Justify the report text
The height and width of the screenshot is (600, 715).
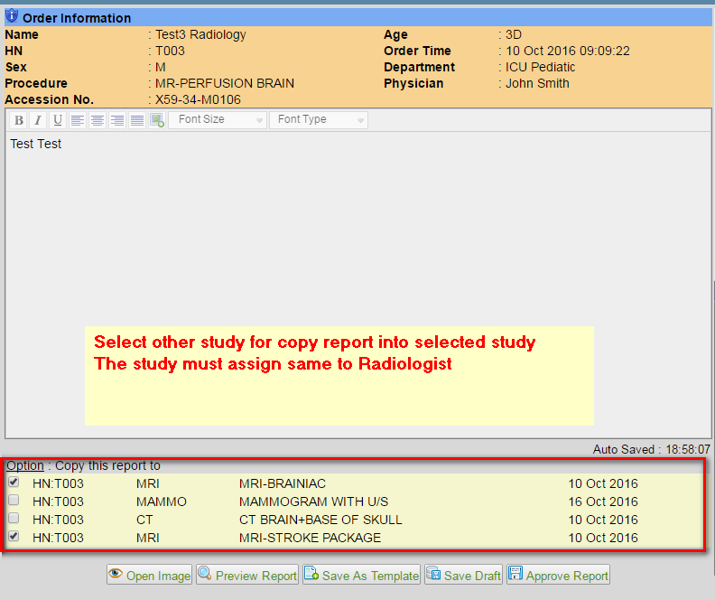click(137, 120)
